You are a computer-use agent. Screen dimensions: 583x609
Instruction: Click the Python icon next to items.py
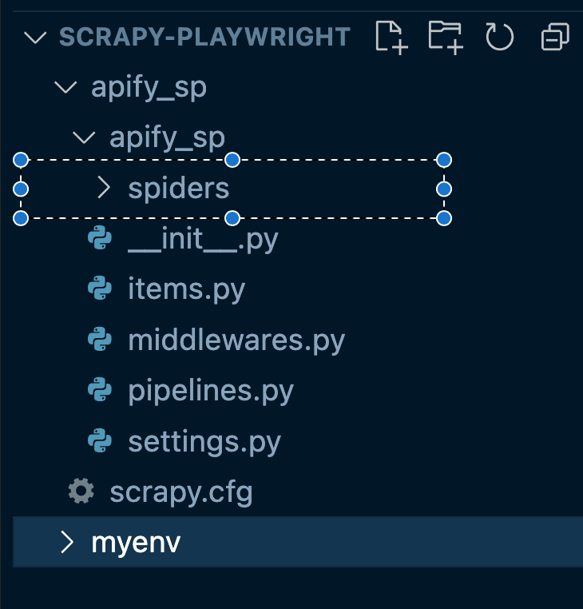tap(100, 289)
